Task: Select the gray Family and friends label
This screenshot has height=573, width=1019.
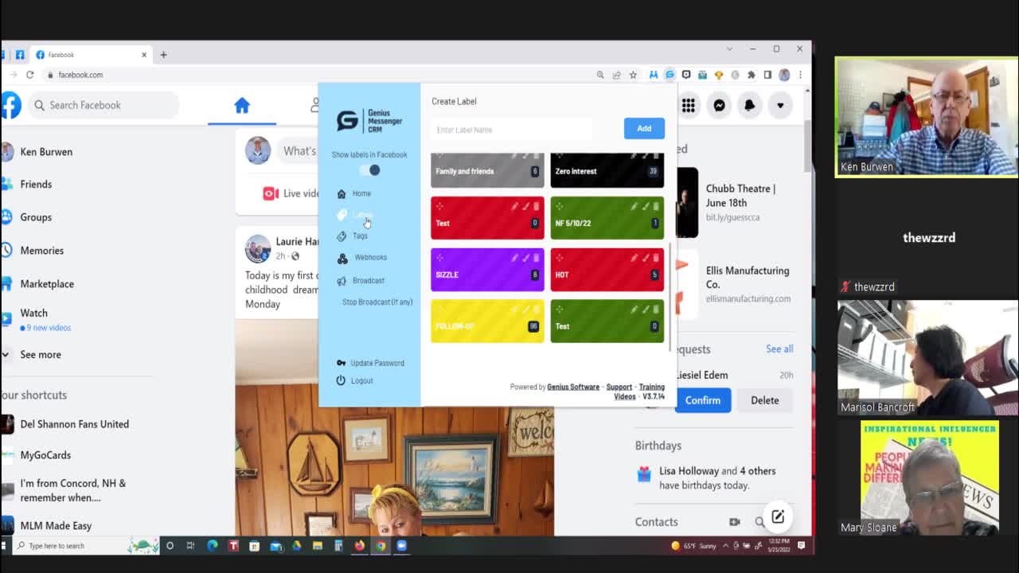Action: [487, 170]
